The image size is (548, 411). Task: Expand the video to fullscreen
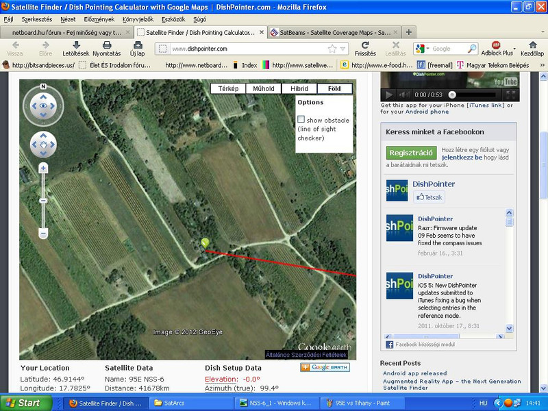(510, 95)
